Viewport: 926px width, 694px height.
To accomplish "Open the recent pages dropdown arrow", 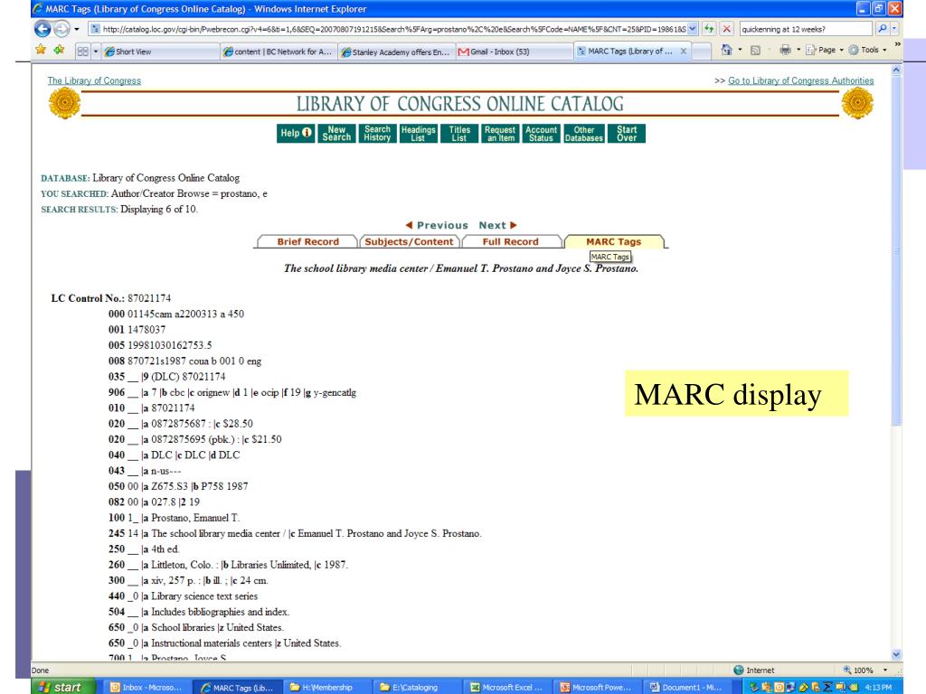I will click(77, 29).
